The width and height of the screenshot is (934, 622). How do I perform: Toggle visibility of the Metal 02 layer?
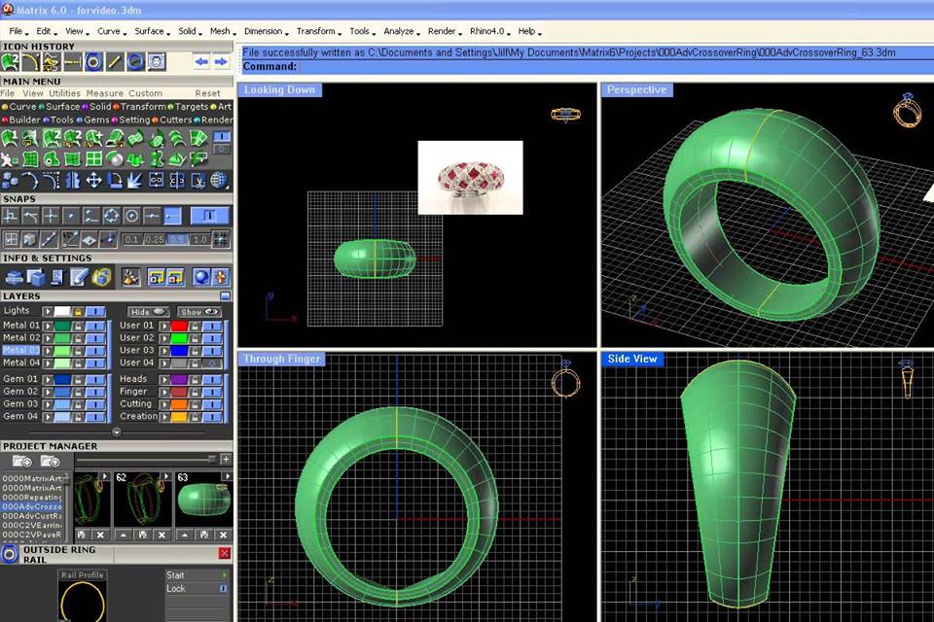pos(94,337)
